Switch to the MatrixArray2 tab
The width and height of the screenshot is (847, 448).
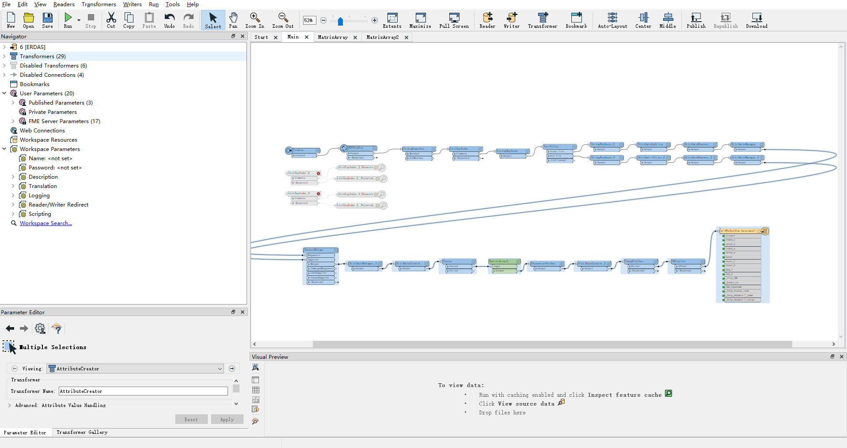(383, 37)
